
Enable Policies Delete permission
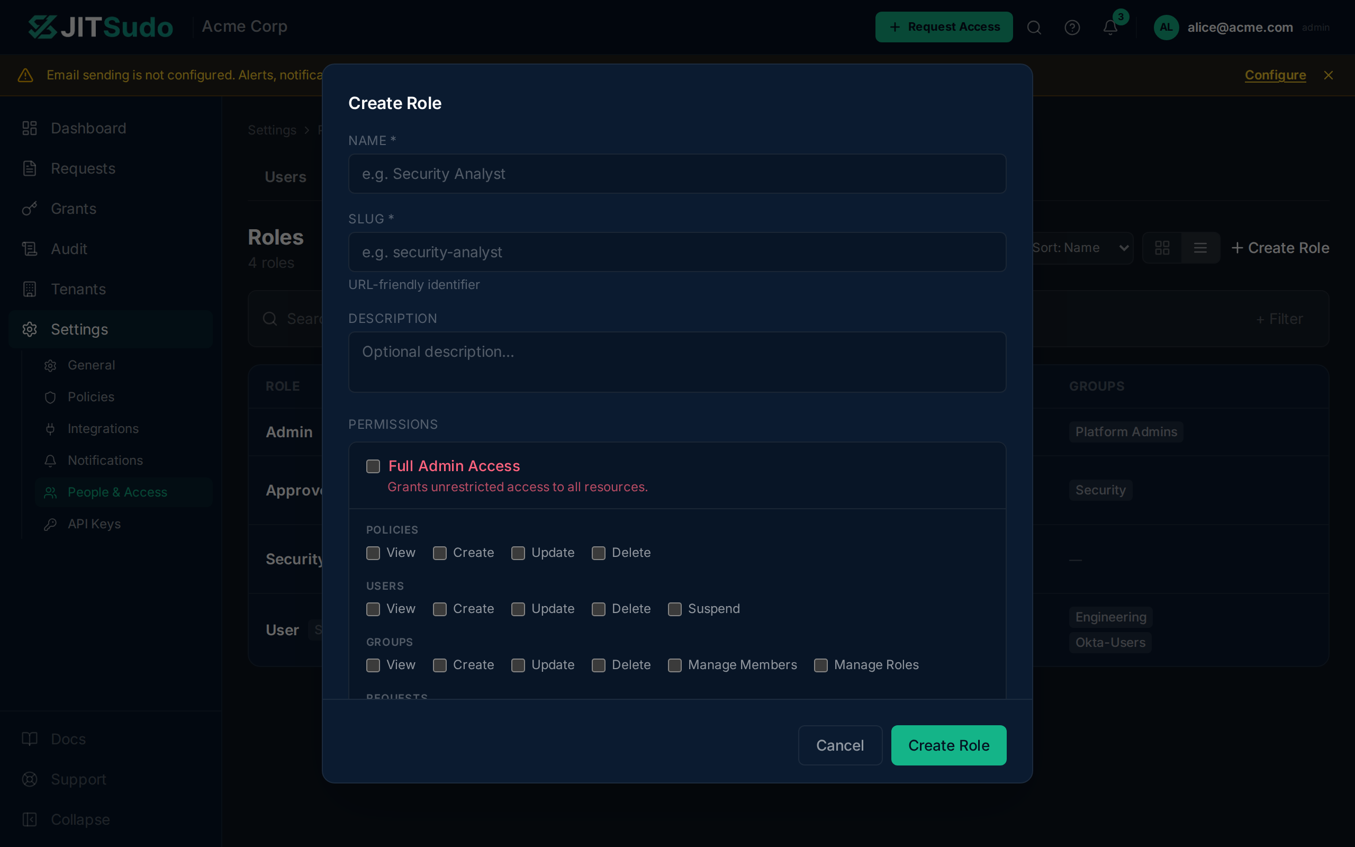[599, 553]
